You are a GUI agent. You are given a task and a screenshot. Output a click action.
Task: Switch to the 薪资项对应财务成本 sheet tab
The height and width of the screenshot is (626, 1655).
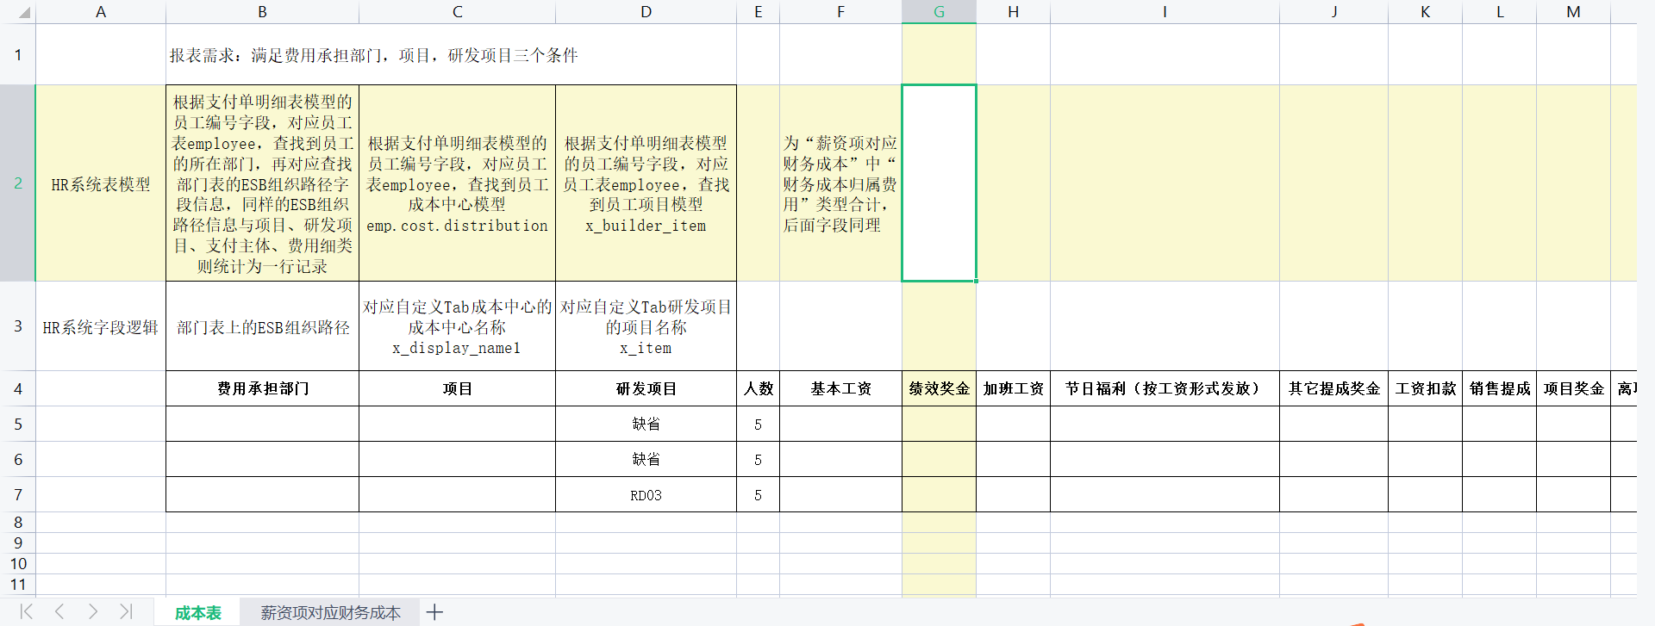(330, 612)
